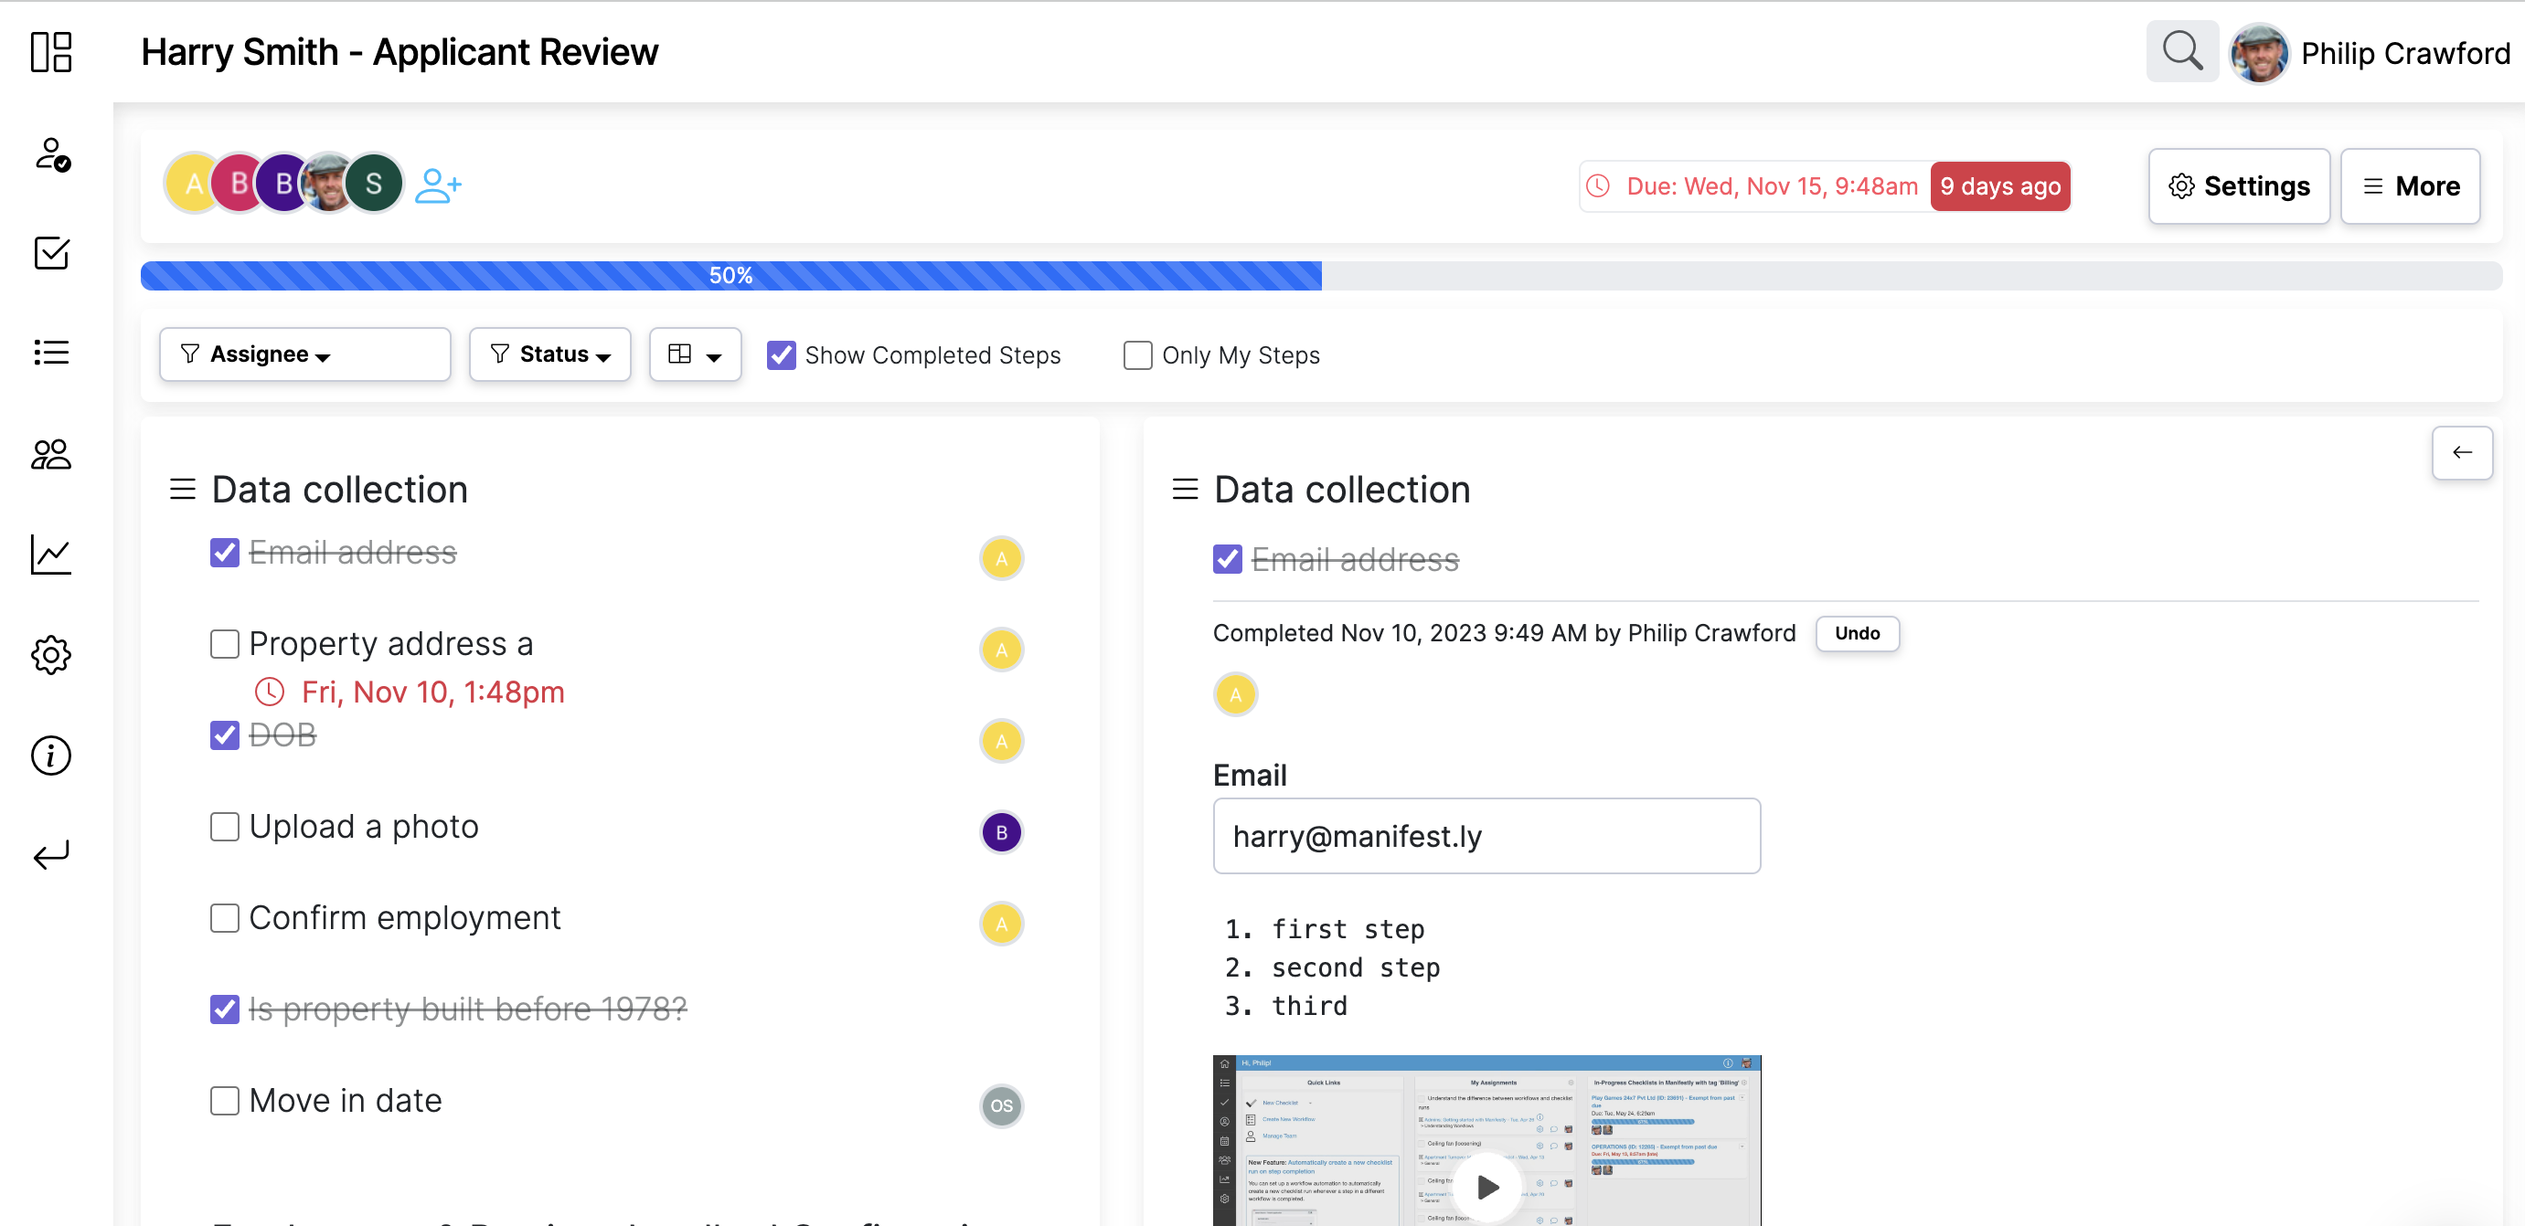Screen dimensions: 2525x1226
Task: Select the Property address a step text
Action: [391, 643]
